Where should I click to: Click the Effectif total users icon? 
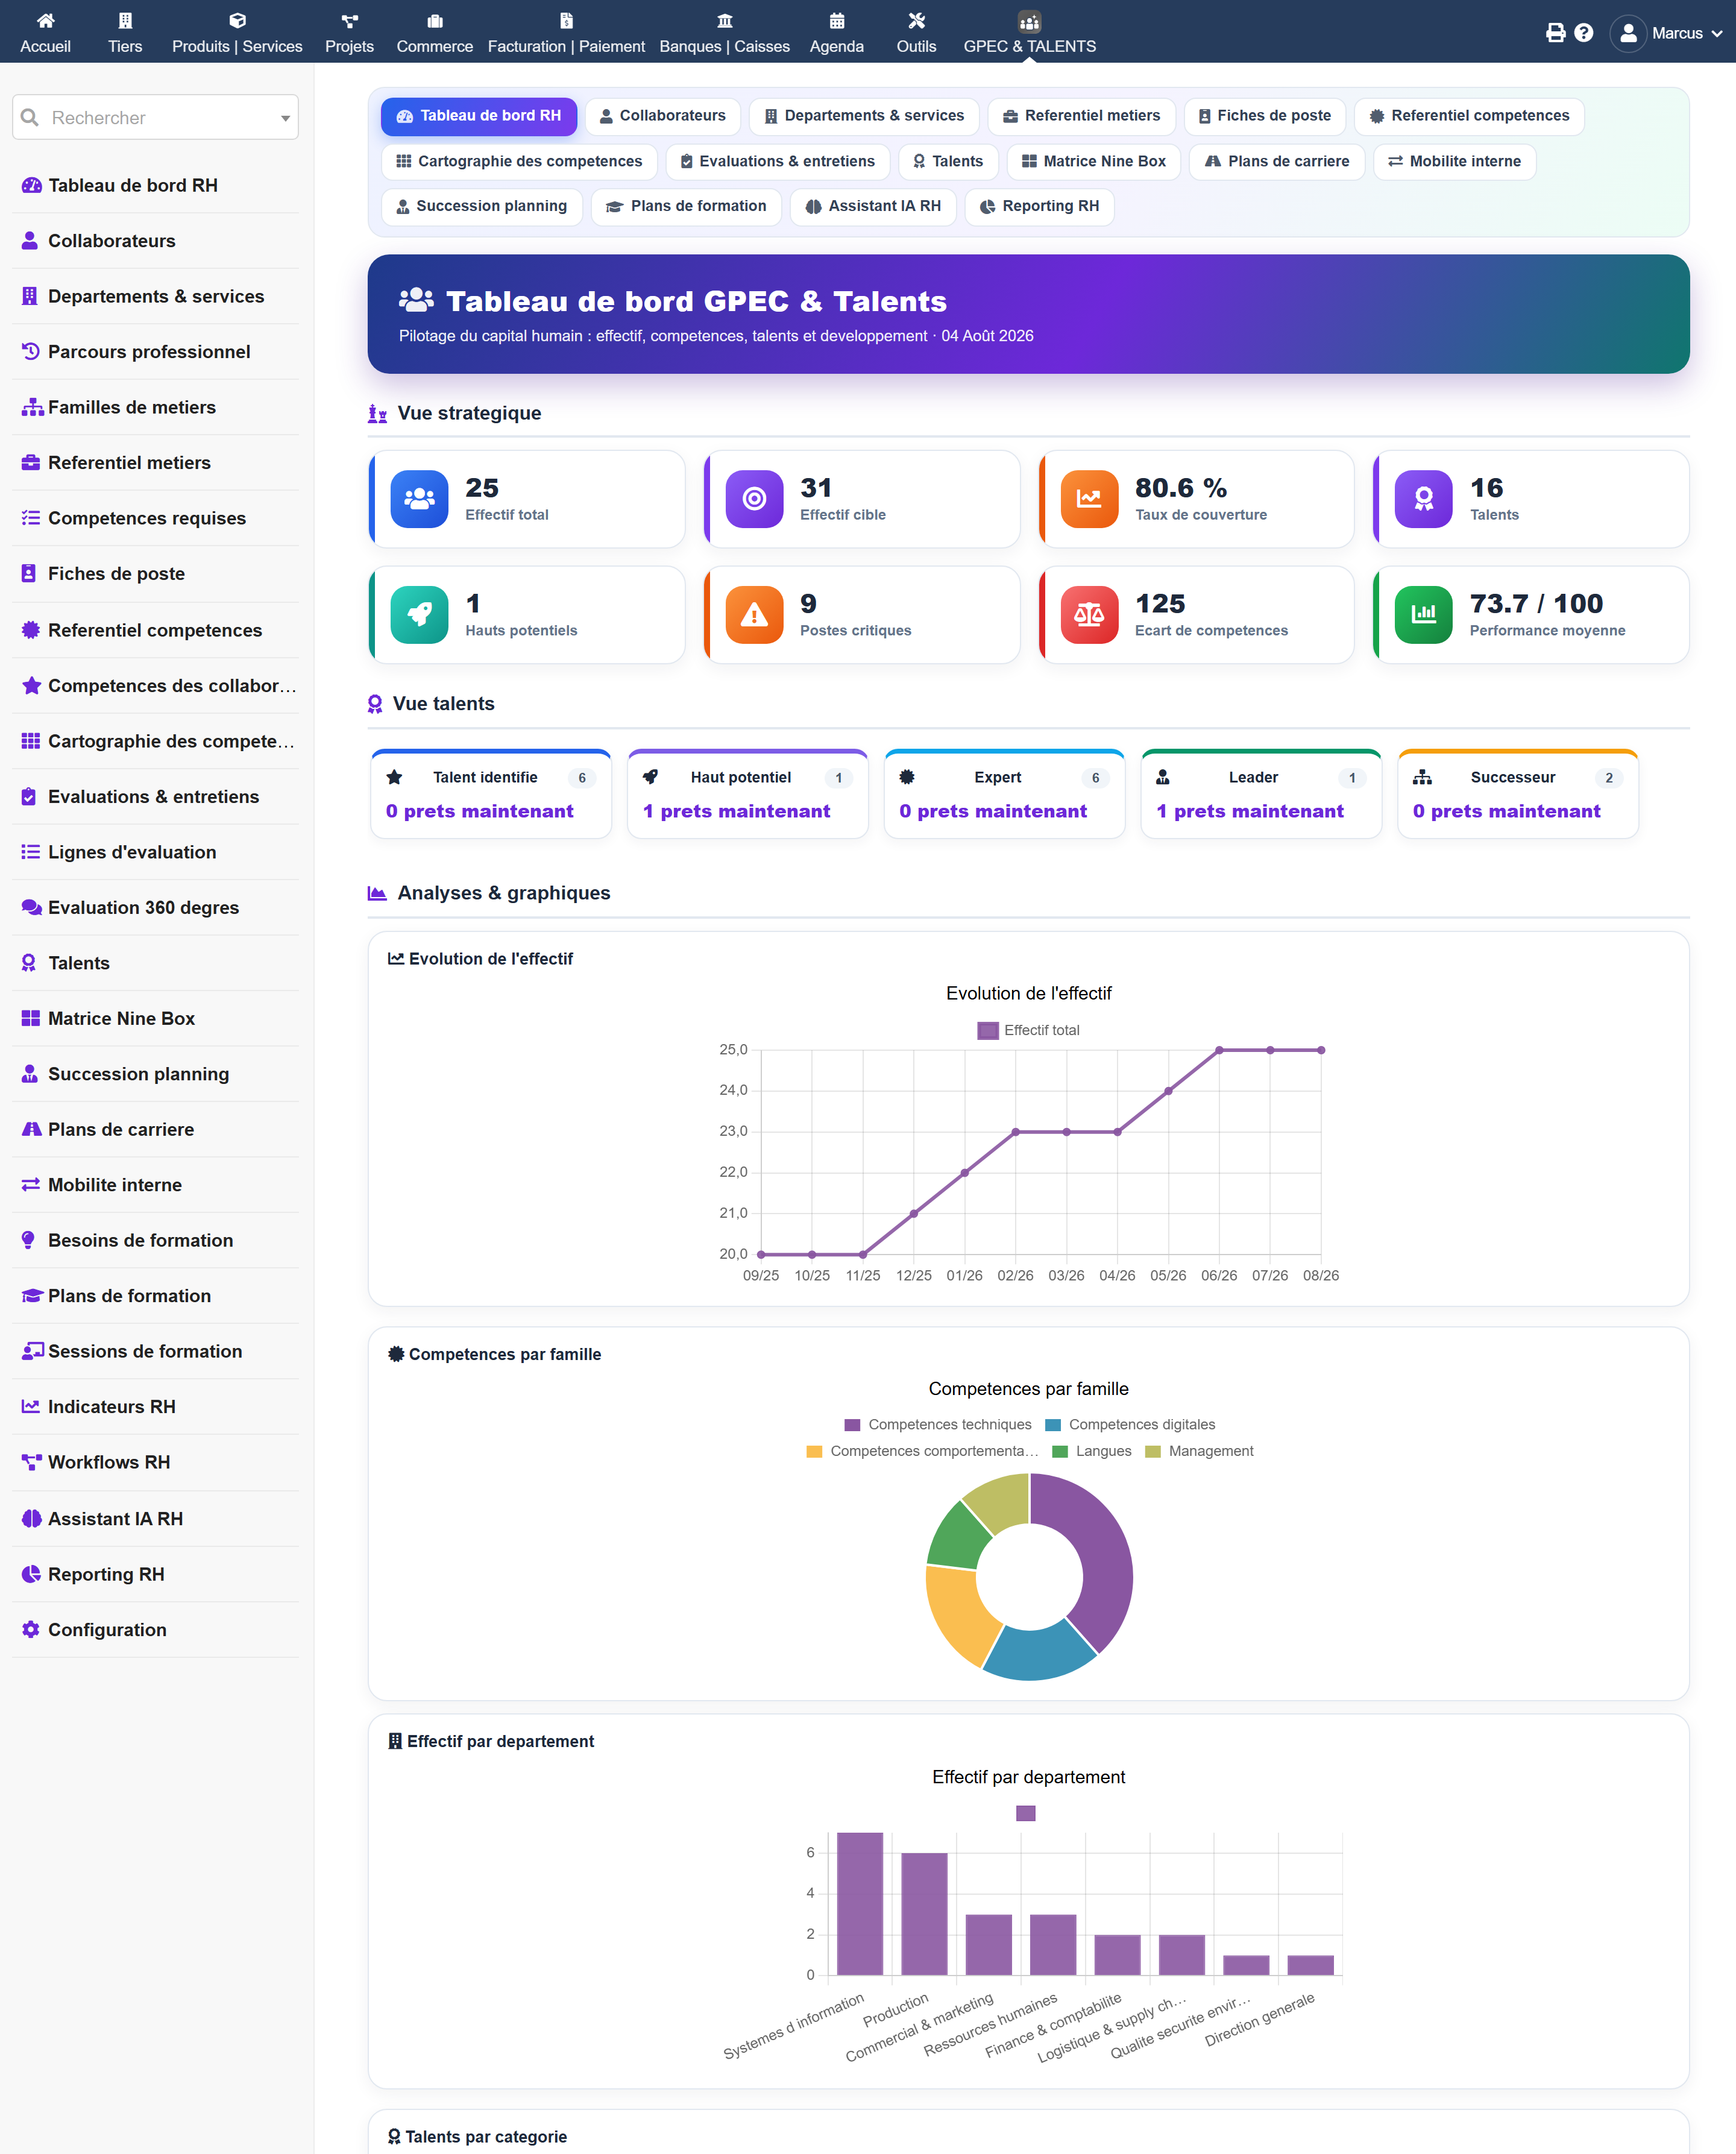coord(419,498)
